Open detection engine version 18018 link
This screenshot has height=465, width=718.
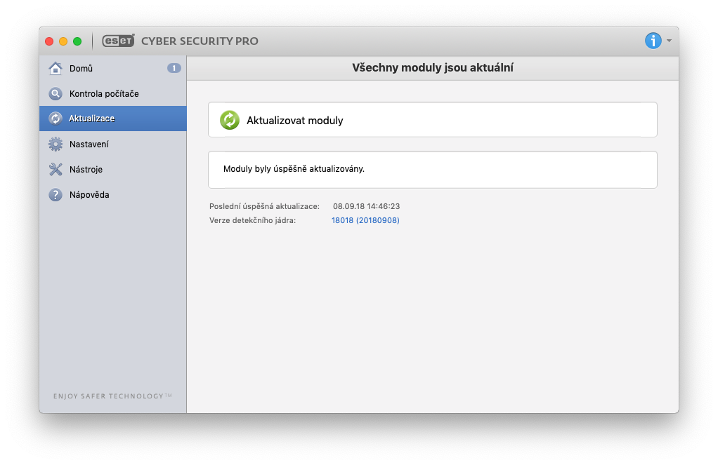[x=365, y=220]
